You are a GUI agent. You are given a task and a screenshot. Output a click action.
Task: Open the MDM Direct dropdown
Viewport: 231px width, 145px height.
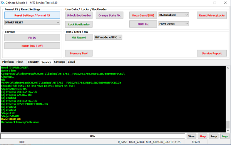(x=174, y=24)
